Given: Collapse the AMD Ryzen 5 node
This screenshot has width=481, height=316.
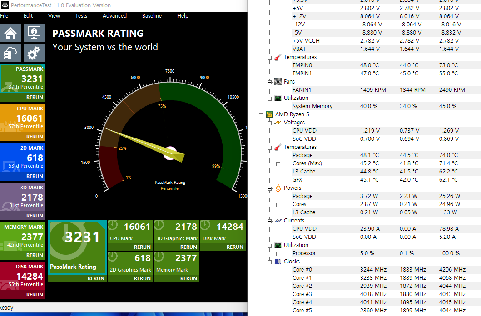Looking at the screenshot, I should coord(261,115).
